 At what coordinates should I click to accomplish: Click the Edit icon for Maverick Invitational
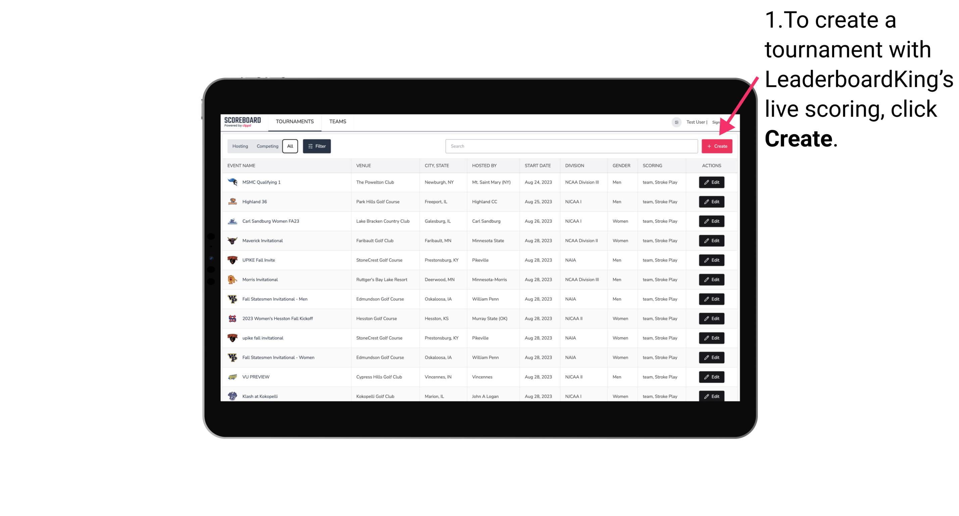[711, 240]
